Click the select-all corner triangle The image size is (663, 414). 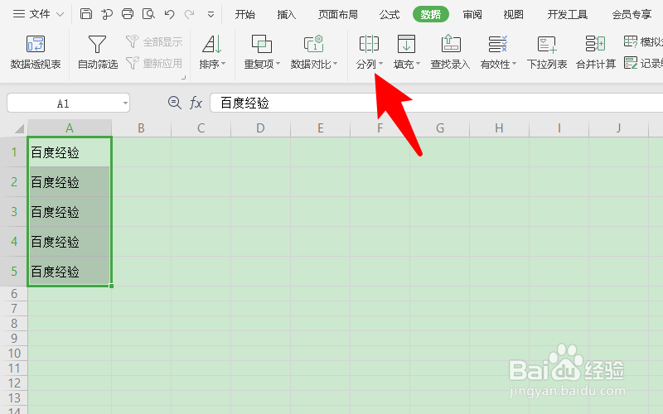tap(19, 128)
